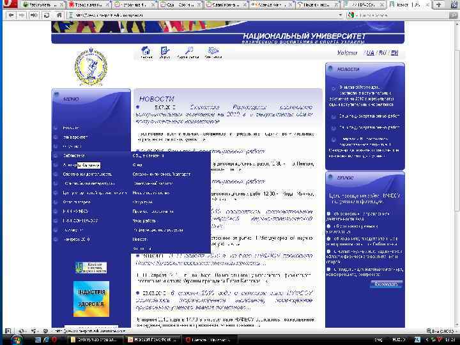Open the Opera menu logo button
Viewport: 460px width, 345px height.
(9, 4)
